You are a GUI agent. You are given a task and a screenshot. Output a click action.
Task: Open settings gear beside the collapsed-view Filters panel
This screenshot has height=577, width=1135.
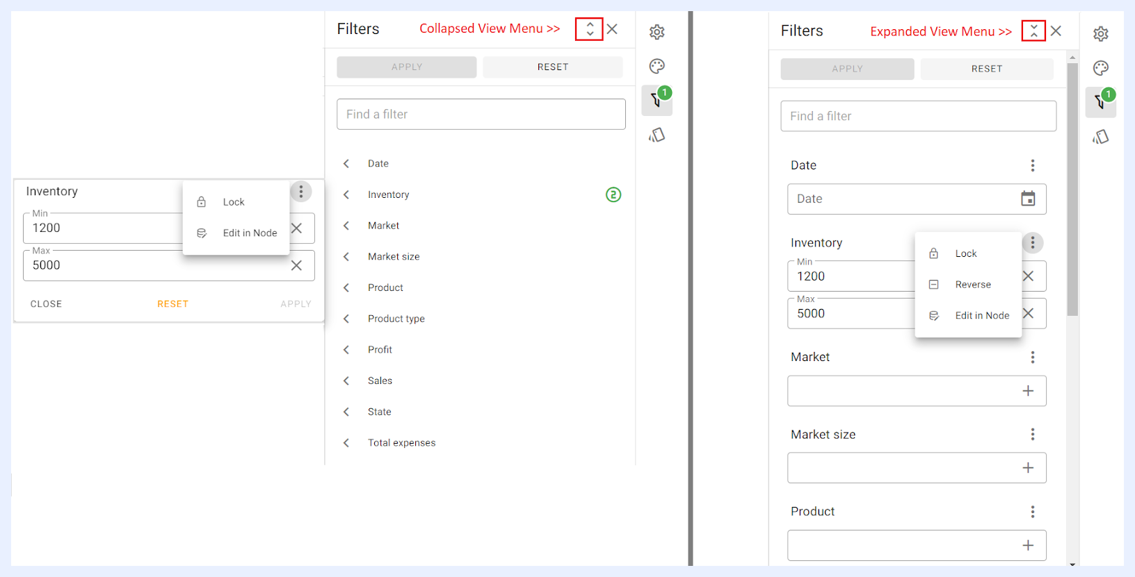pos(657,32)
